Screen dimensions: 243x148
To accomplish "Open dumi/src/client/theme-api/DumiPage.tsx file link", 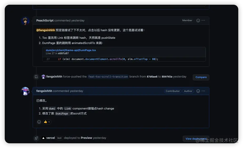I will tap(71, 50).
